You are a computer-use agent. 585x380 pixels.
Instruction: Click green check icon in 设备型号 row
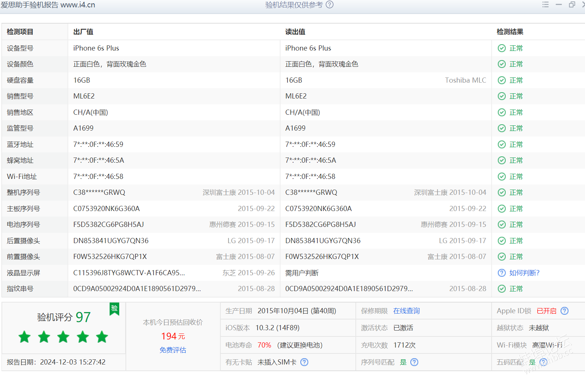[x=502, y=48]
